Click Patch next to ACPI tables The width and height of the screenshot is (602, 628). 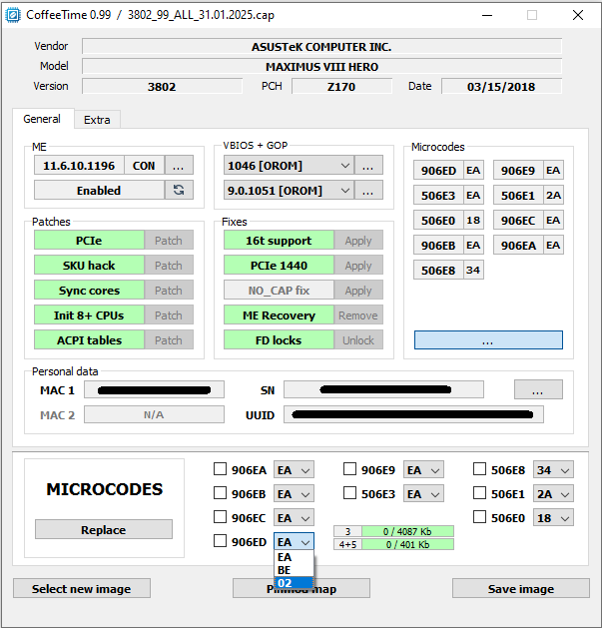pyautogui.click(x=169, y=339)
